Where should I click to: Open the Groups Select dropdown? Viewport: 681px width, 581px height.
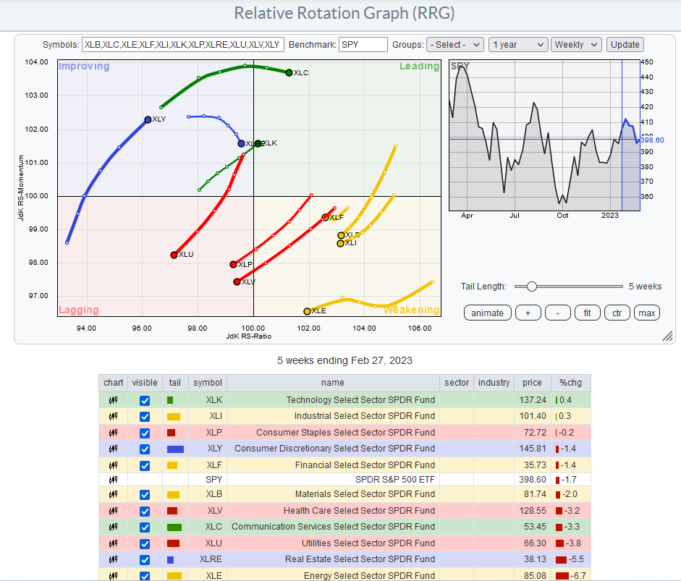[454, 45]
